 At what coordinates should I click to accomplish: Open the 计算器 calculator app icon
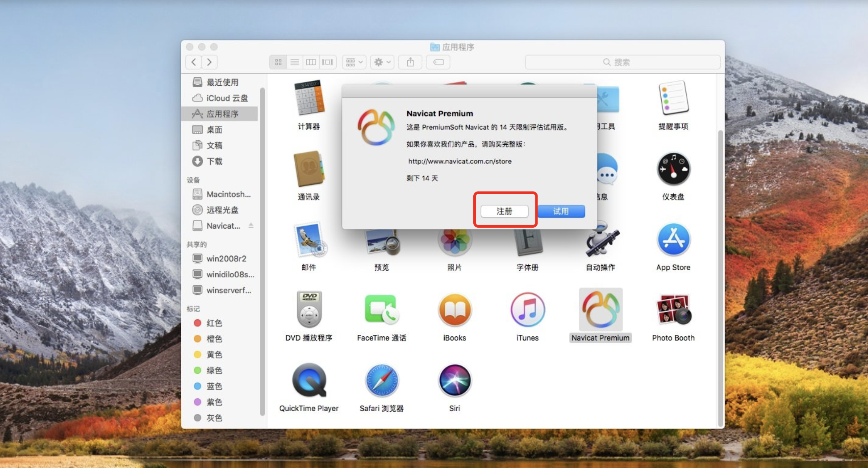pos(309,98)
